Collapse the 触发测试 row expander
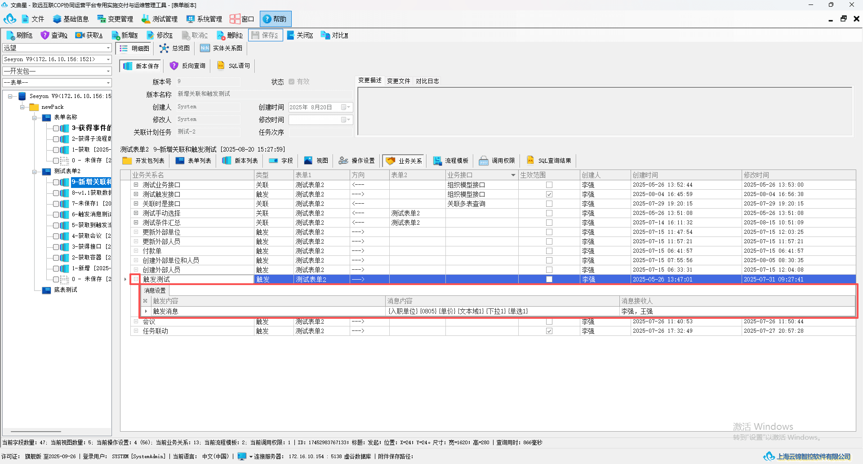The height and width of the screenshot is (464, 863). [136, 279]
